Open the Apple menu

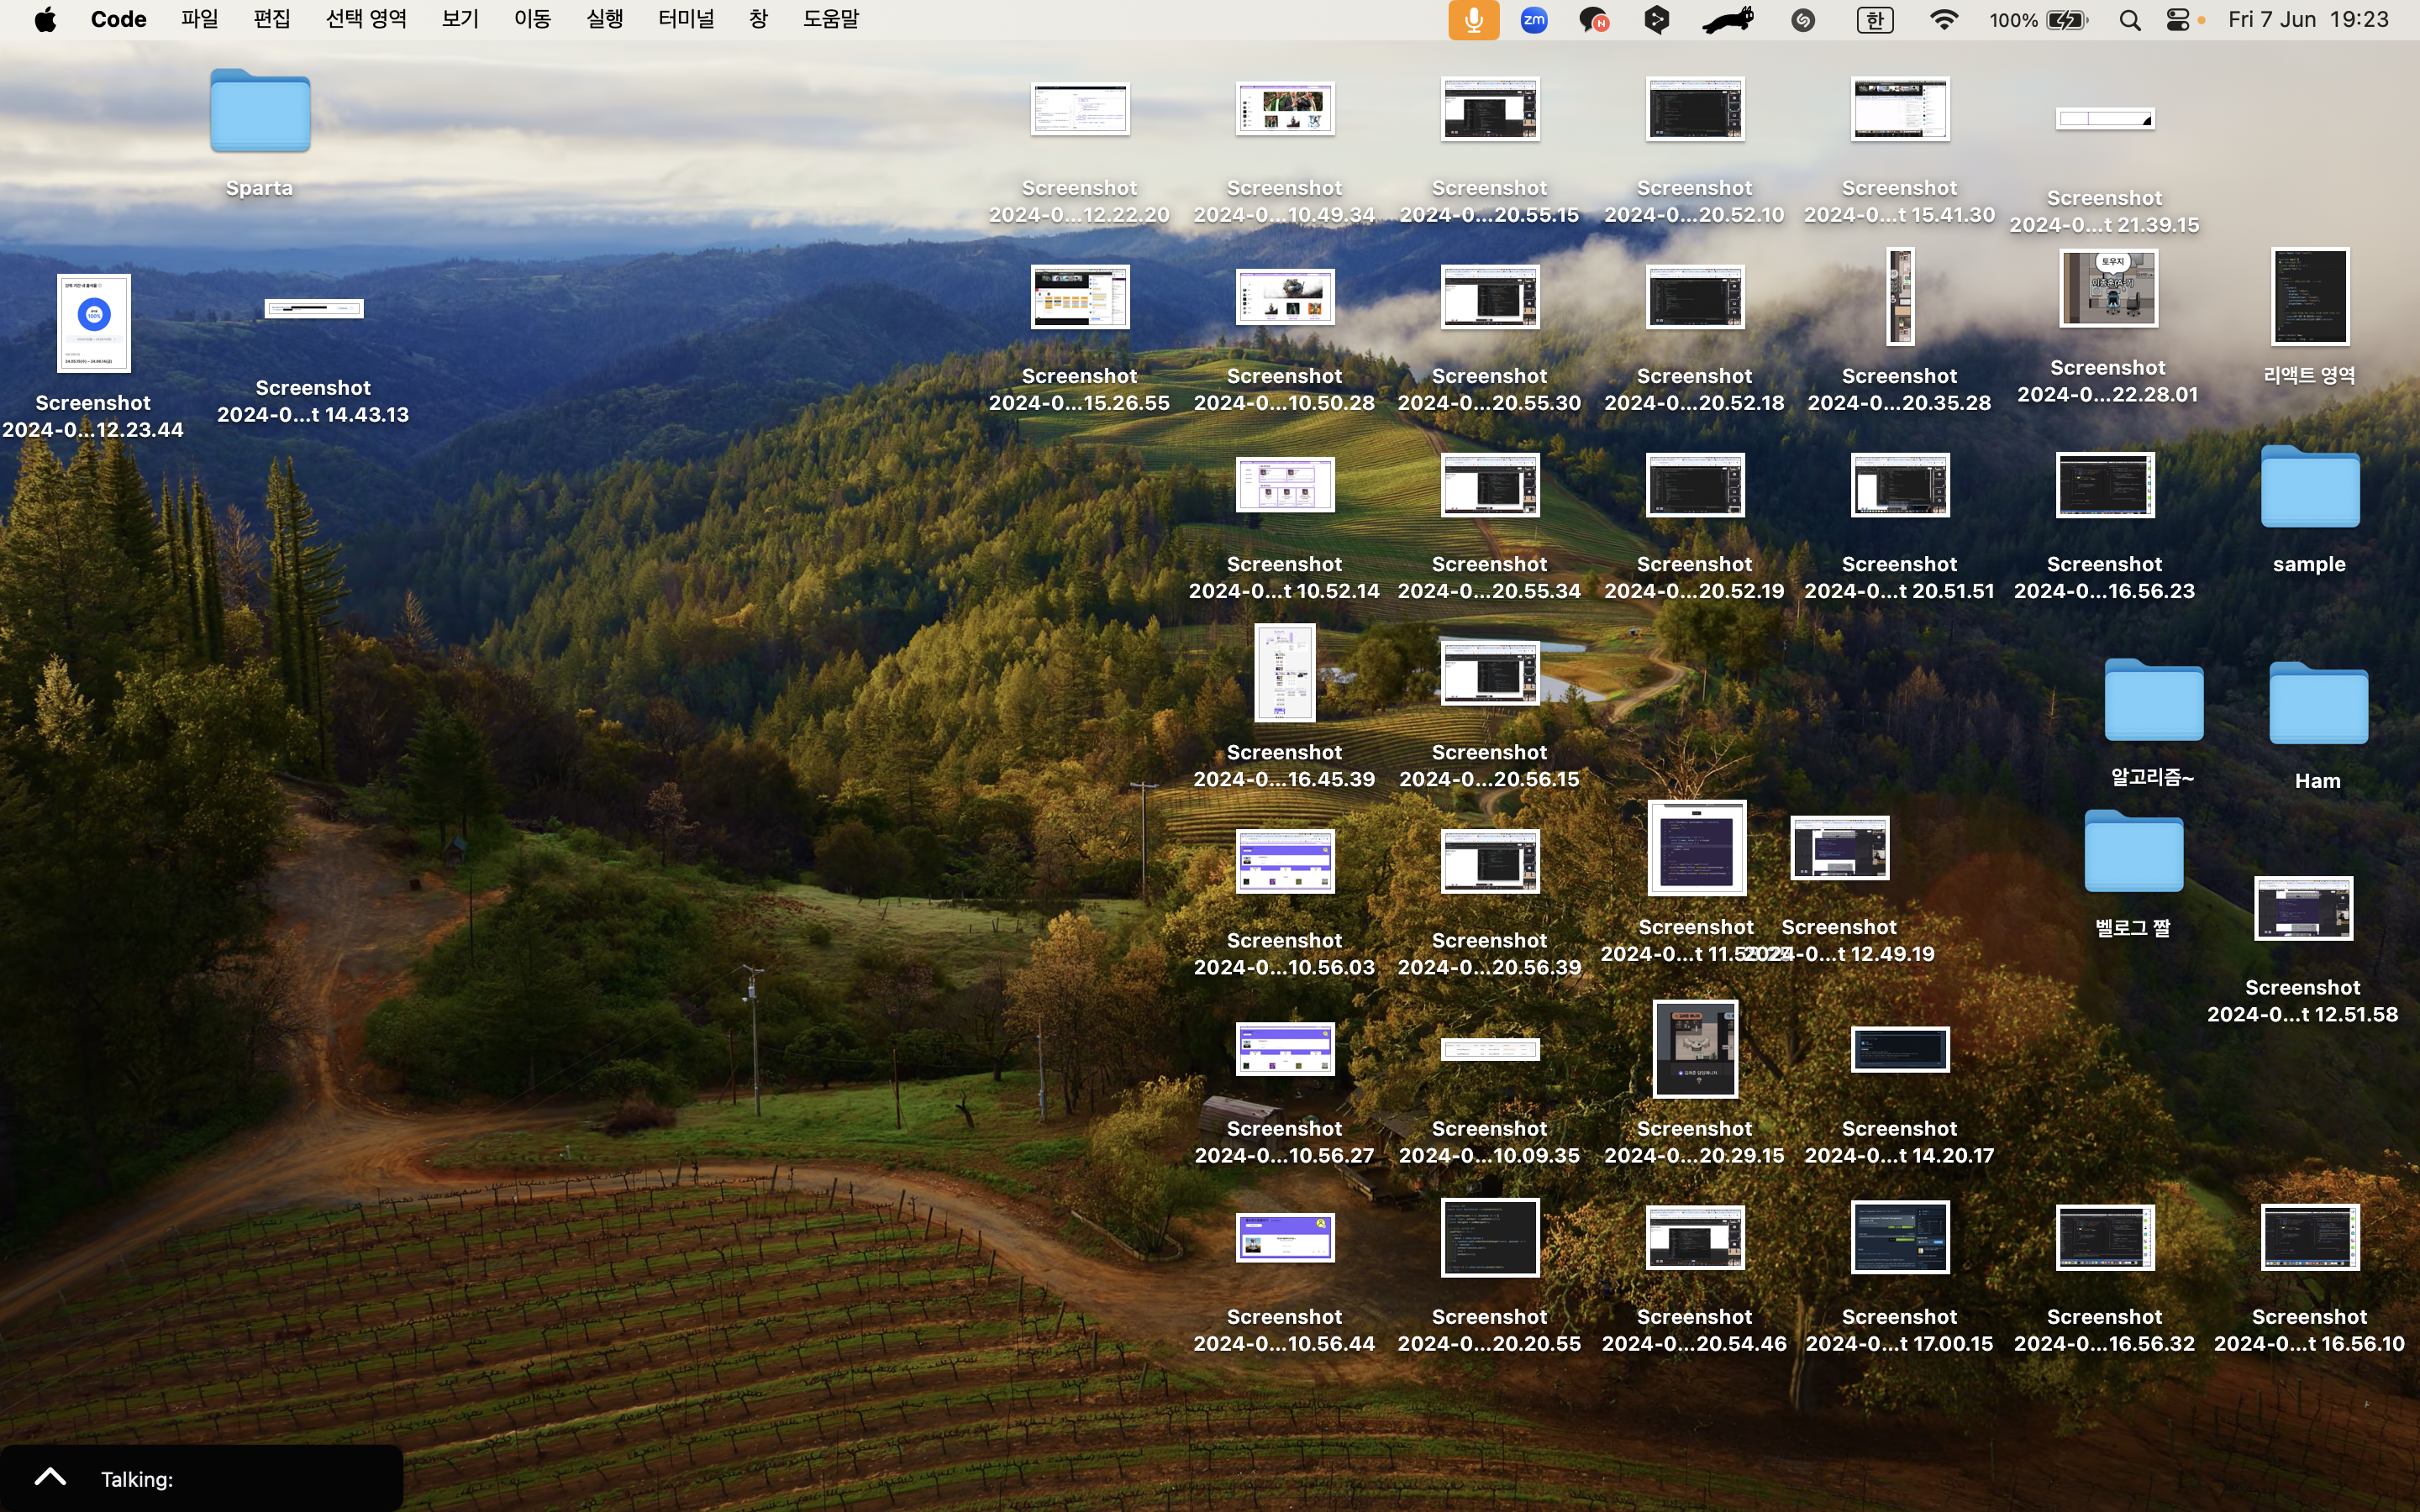(45, 20)
